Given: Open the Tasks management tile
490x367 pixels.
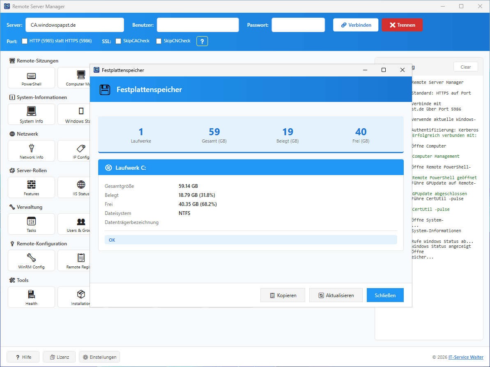Looking at the screenshot, I should tap(31, 224).
